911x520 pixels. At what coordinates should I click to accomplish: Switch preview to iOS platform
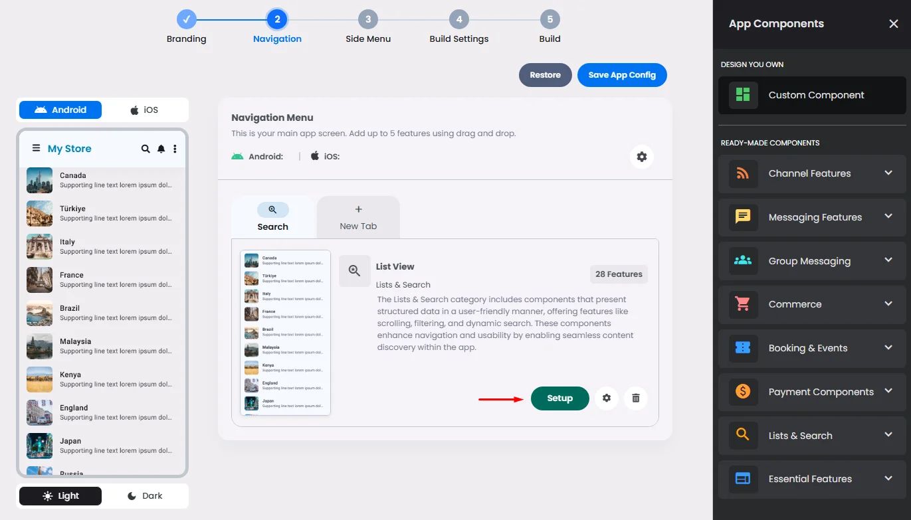[145, 110]
